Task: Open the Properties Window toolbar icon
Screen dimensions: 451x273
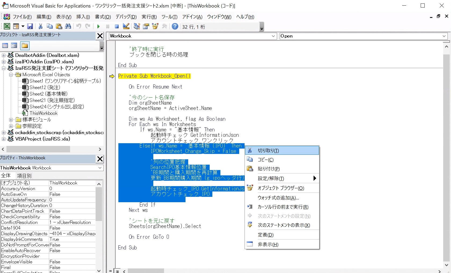Action: coord(146,26)
